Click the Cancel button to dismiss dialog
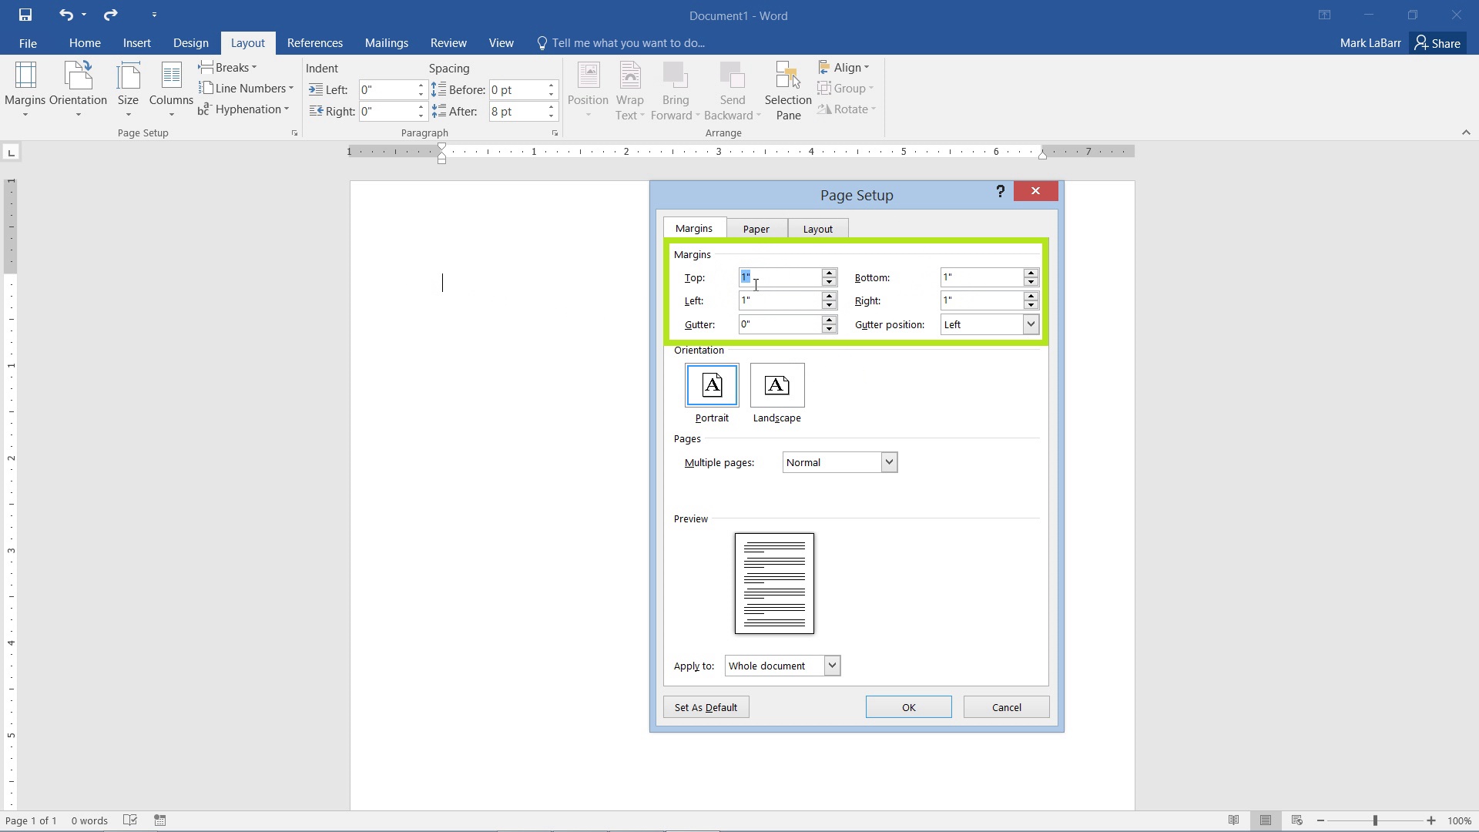Screen dimensions: 1479x832 point(1005,706)
